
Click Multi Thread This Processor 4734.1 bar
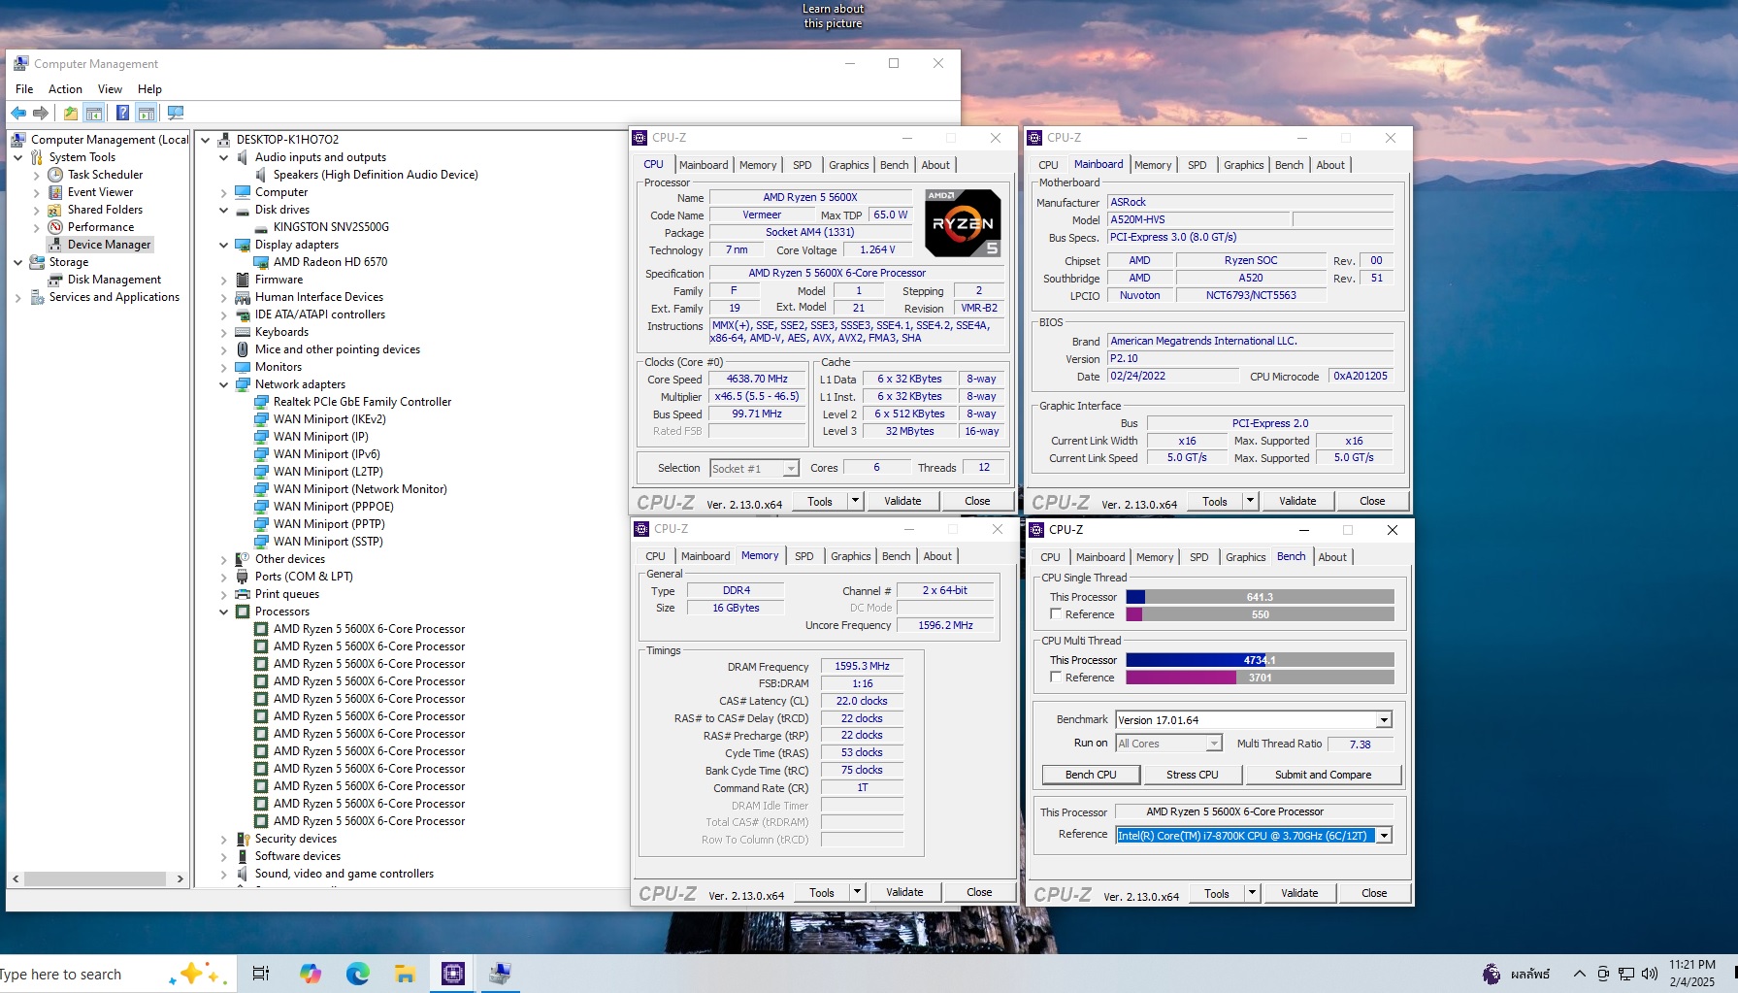click(1260, 660)
